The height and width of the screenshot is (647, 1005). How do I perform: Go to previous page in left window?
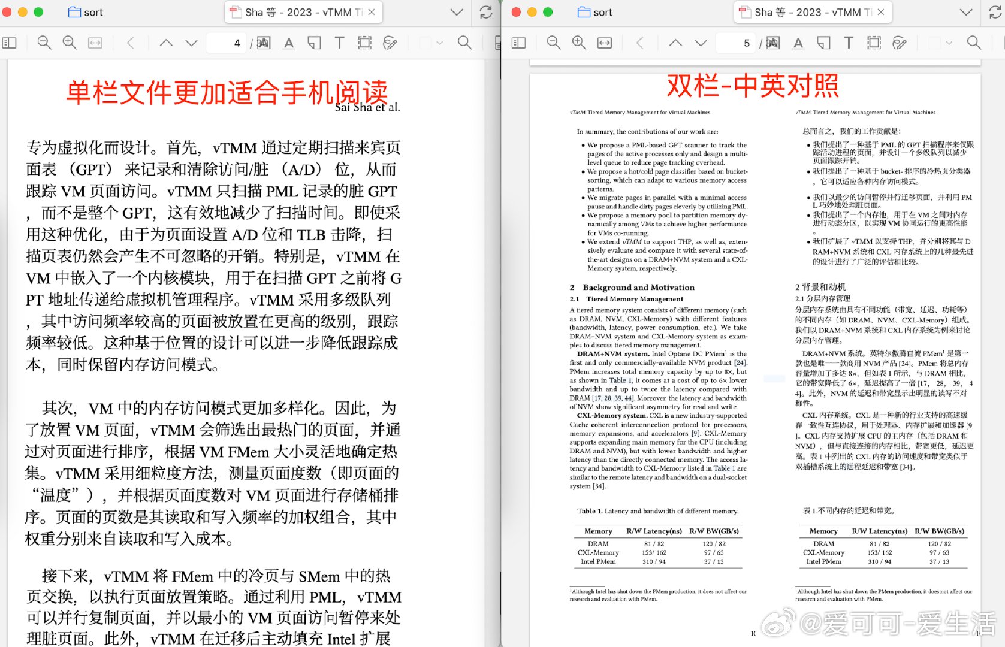[x=166, y=43]
